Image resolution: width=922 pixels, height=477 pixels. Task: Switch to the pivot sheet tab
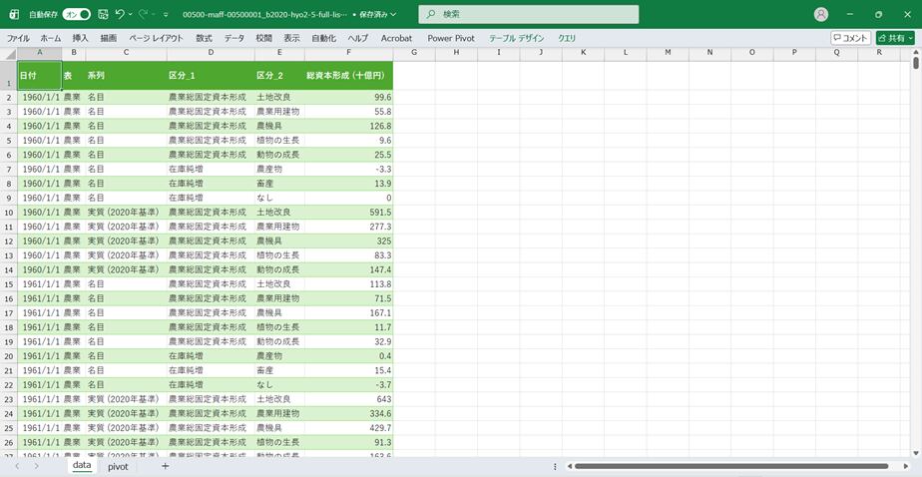pos(118,466)
